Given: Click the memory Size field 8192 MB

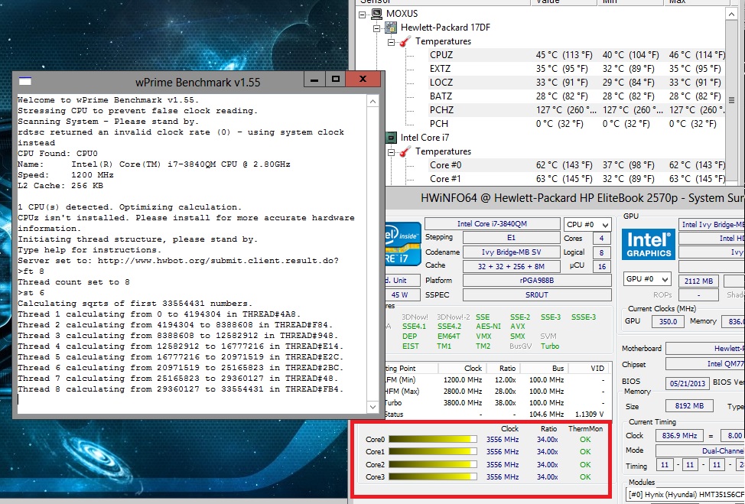Looking at the screenshot, I should coord(690,406).
